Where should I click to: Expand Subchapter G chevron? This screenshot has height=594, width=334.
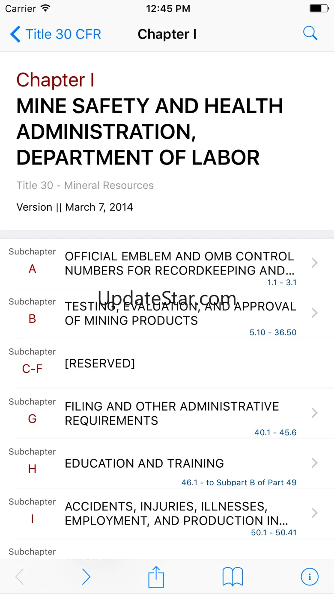coord(314,413)
